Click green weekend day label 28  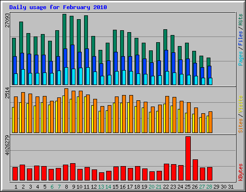209,187
